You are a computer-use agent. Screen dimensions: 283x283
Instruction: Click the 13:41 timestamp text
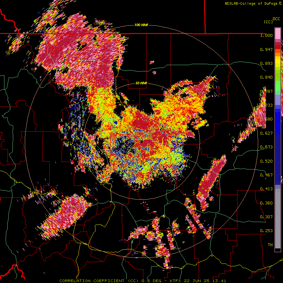tap(219, 281)
